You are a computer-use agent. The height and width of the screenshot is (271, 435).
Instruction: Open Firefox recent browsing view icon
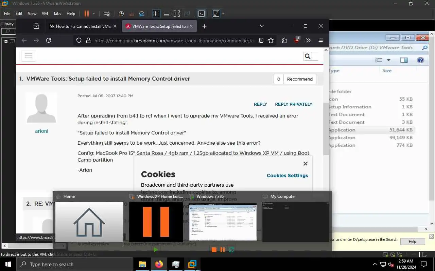click(x=36, y=26)
